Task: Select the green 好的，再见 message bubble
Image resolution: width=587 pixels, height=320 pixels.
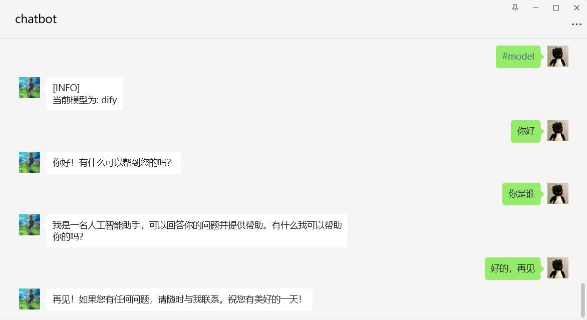Action: point(512,268)
